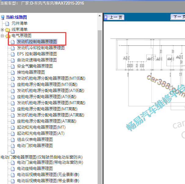185x184 pixels.
Task: Open 起动和充电电器原理图(AT)
Action: coord(41,133)
